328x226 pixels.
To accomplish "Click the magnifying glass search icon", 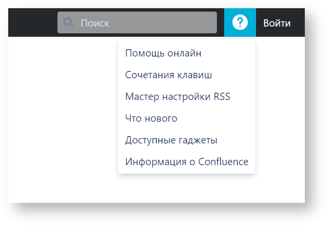I will click(69, 23).
